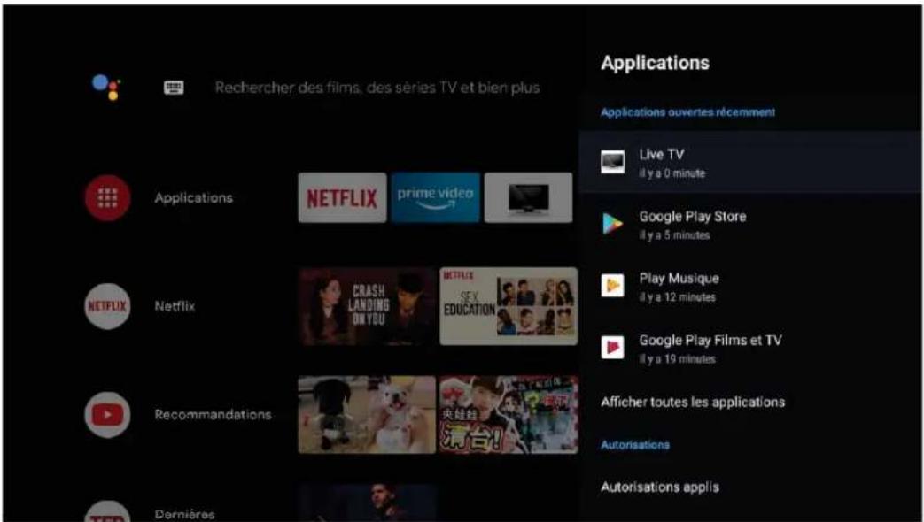This screenshot has height=522, width=924.
Task: Click the Autorisations section header
Action: [x=634, y=445]
